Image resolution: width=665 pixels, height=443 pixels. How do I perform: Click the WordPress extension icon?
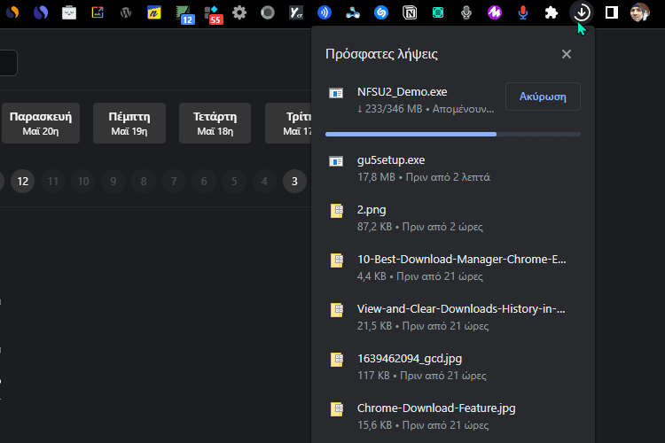click(126, 12)
